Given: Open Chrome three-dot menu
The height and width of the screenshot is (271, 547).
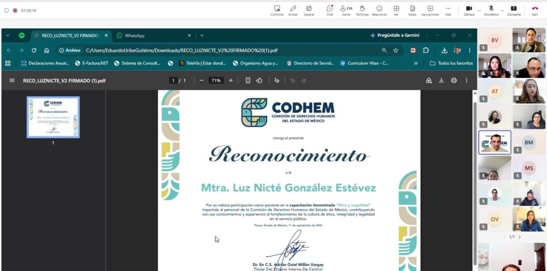Looking at the screenshot, I should coord(470,50).
